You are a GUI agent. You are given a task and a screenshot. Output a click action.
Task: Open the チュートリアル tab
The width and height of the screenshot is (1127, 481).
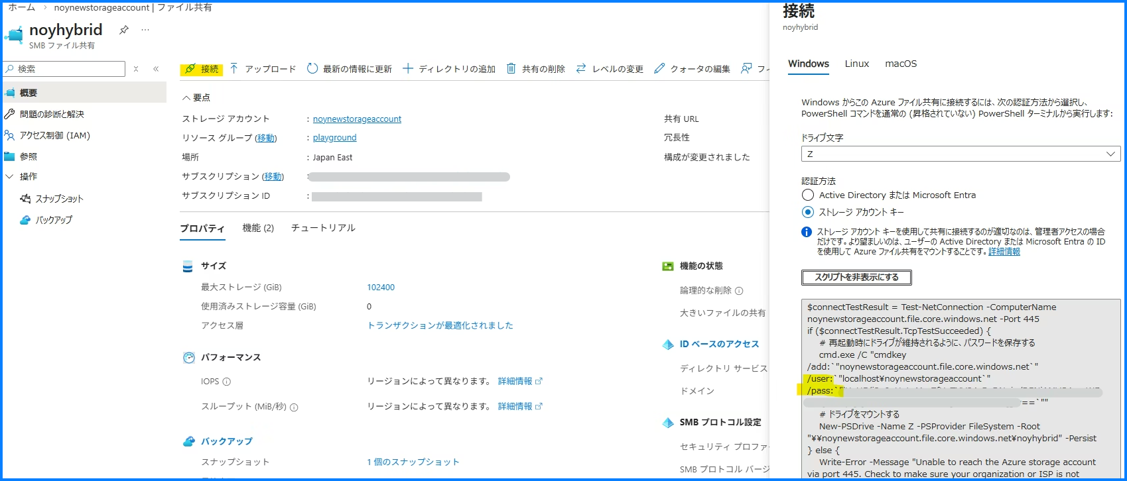[323, 228]
